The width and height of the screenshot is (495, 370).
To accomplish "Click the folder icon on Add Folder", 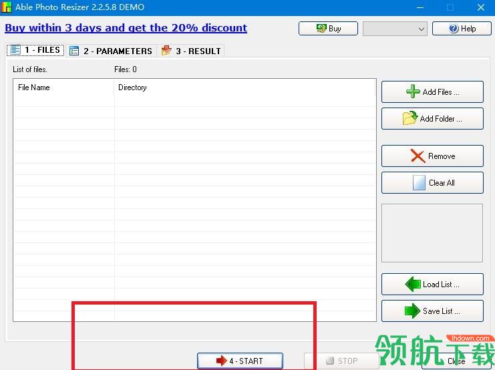I will tap(409, 118).
